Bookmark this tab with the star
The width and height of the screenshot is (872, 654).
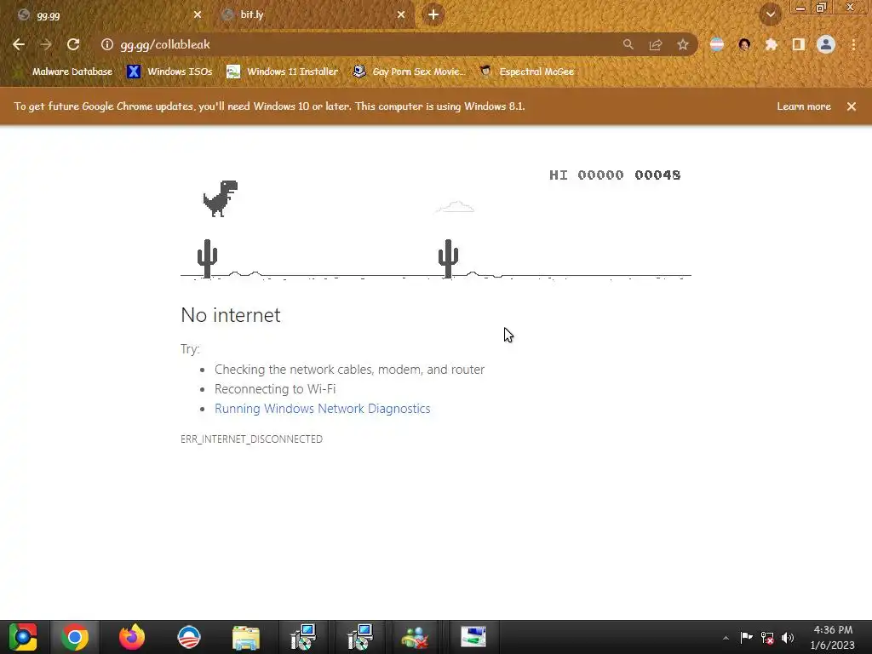[x=683, y=44]
